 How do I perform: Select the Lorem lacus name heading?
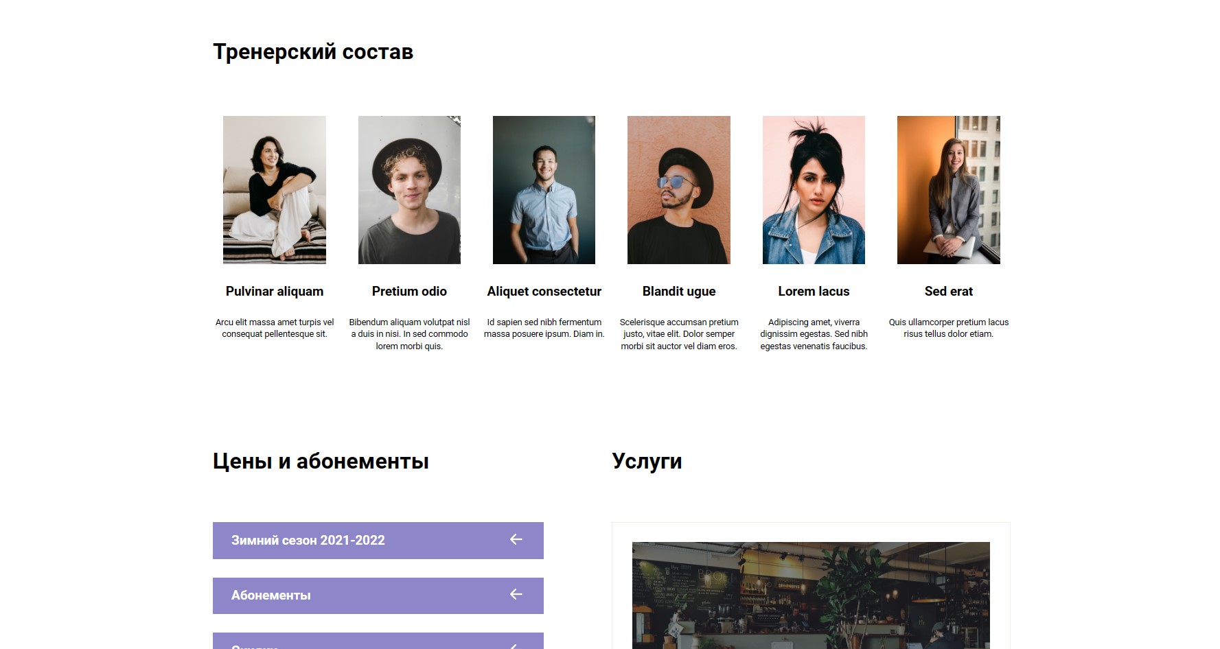click(x=814, y=292)
